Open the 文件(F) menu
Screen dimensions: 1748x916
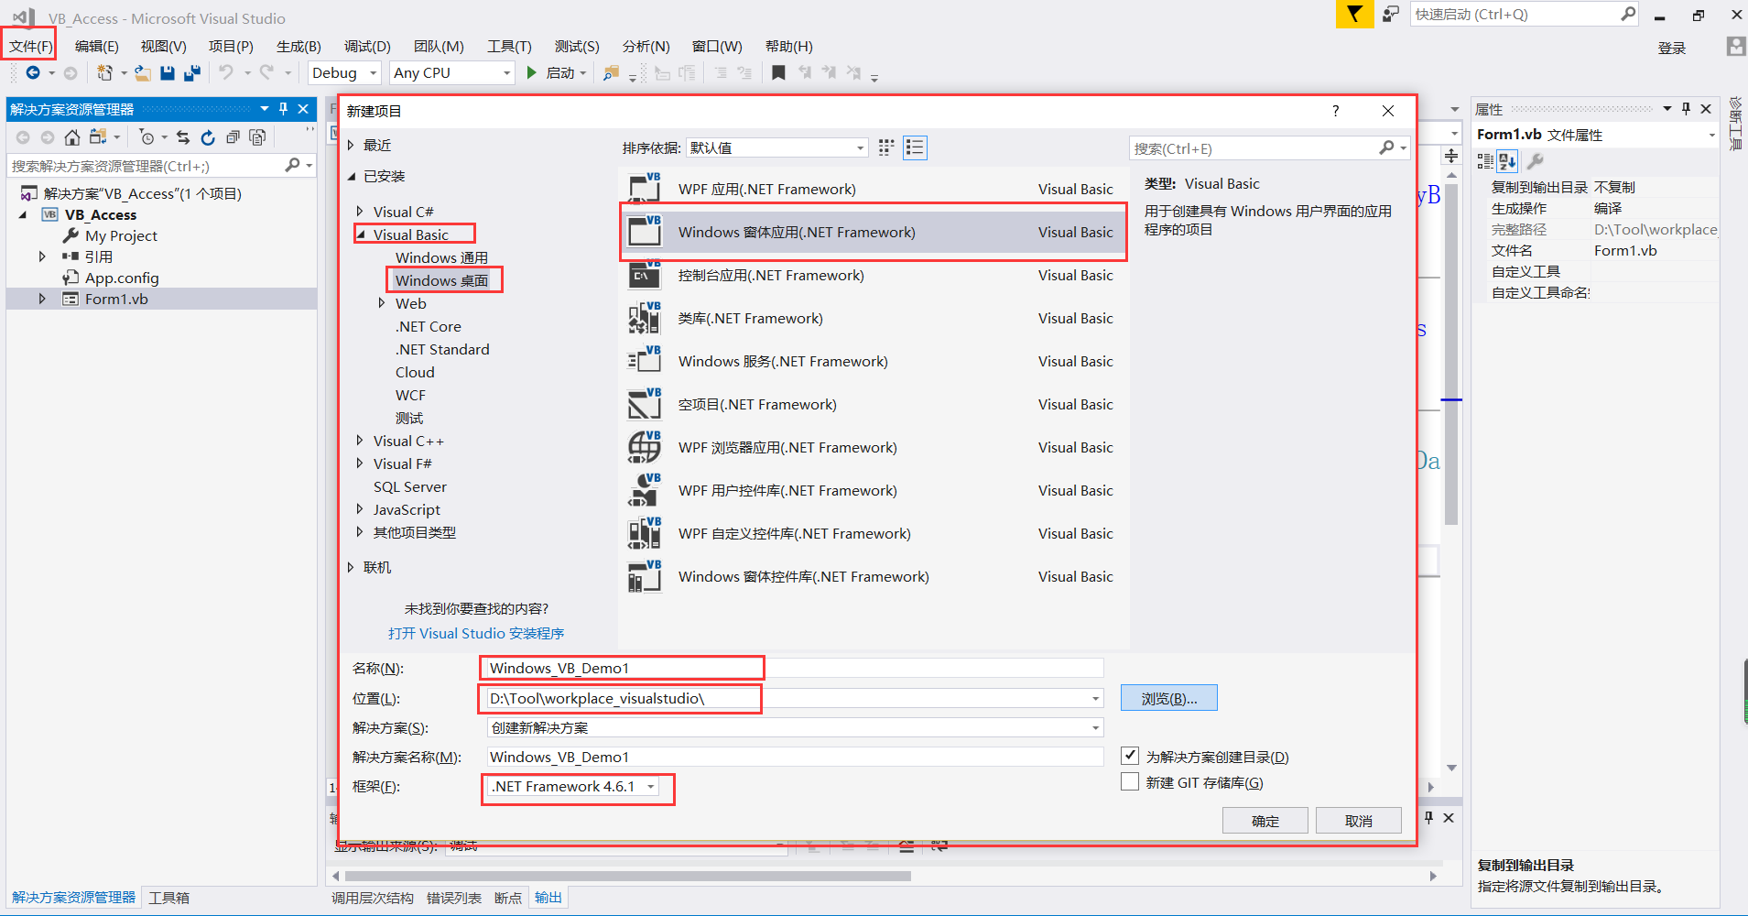28,46
